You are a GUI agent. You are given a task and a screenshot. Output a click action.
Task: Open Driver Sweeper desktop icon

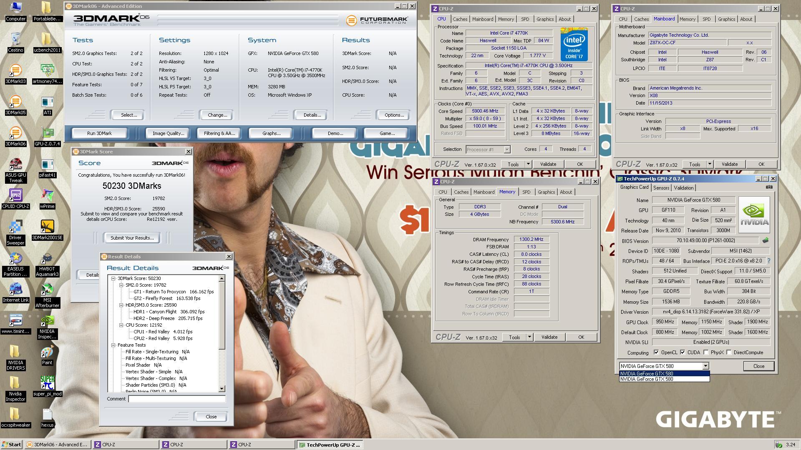click(15, 233)
